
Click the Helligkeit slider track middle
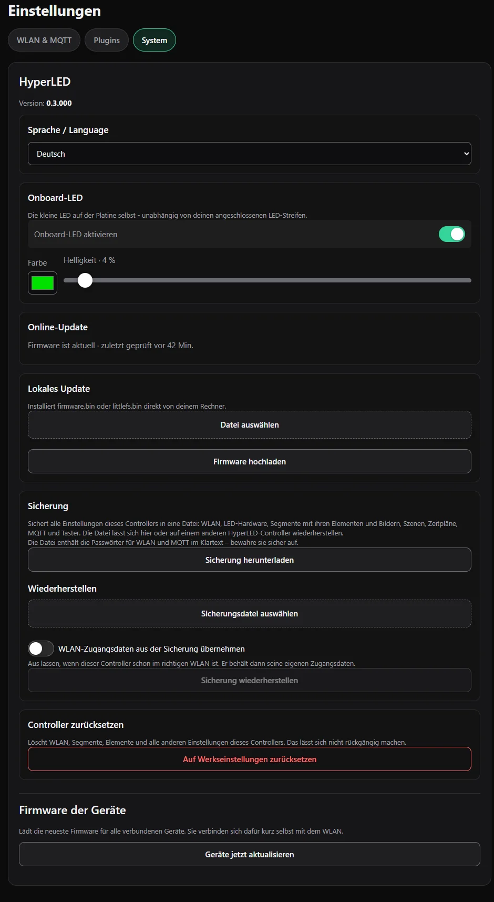267,280
